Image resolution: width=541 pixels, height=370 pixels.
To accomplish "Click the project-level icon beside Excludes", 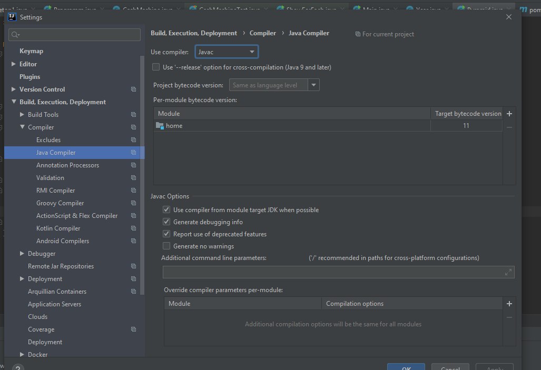I will tap(133, 139).
